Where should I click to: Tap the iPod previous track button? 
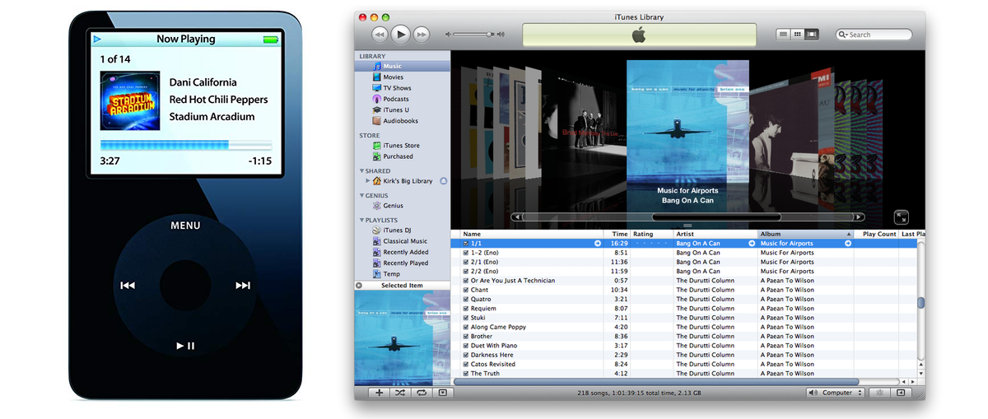[128, 286]
